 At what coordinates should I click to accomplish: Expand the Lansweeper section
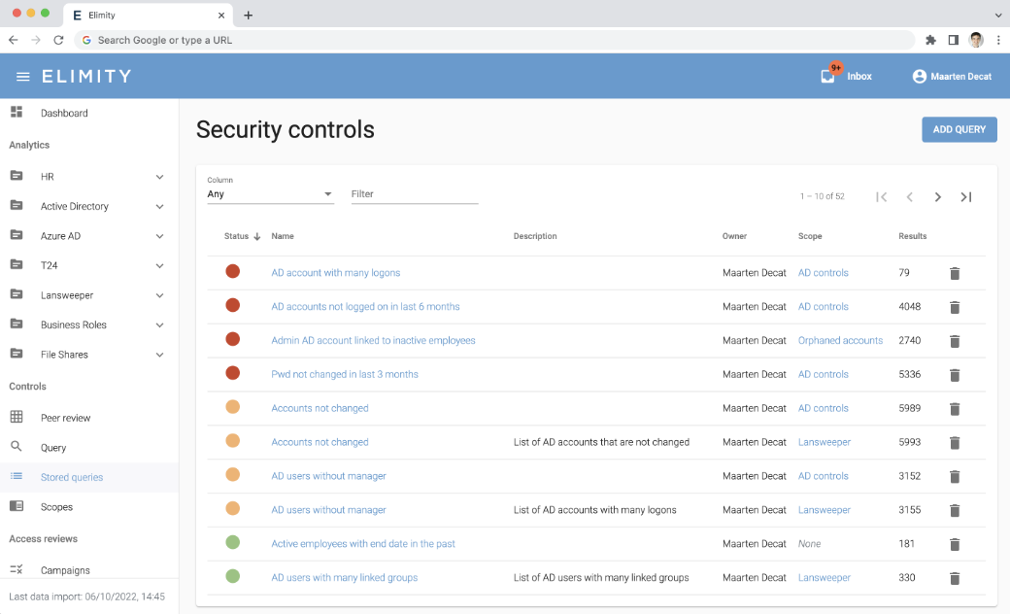pyautogui.click(x=159, y=295)
